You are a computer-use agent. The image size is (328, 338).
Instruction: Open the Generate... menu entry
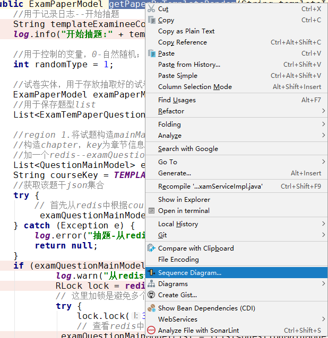coord(236,173)
